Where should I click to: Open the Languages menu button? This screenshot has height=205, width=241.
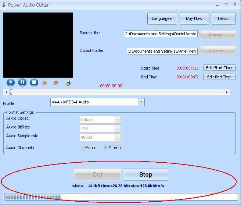click(162, 19)
